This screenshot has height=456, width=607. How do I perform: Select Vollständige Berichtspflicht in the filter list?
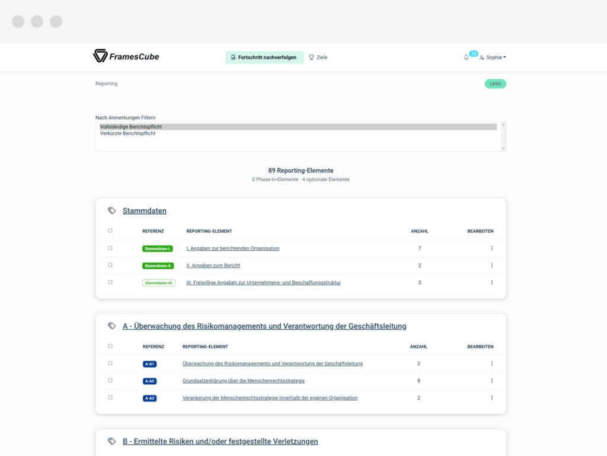[x=298, y=126]
